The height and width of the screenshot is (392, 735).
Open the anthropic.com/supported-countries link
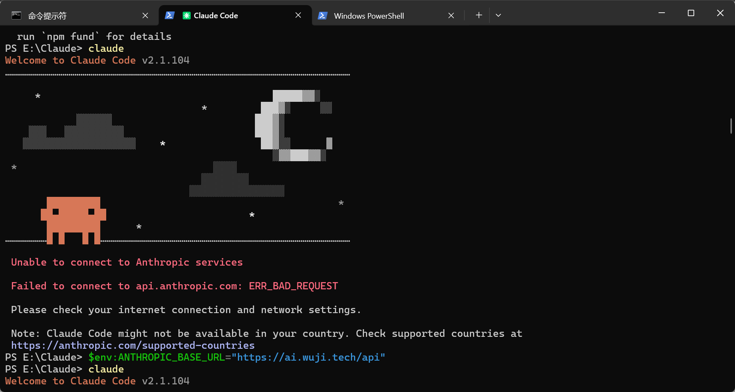pyautogui.click(x=133, y=345)
